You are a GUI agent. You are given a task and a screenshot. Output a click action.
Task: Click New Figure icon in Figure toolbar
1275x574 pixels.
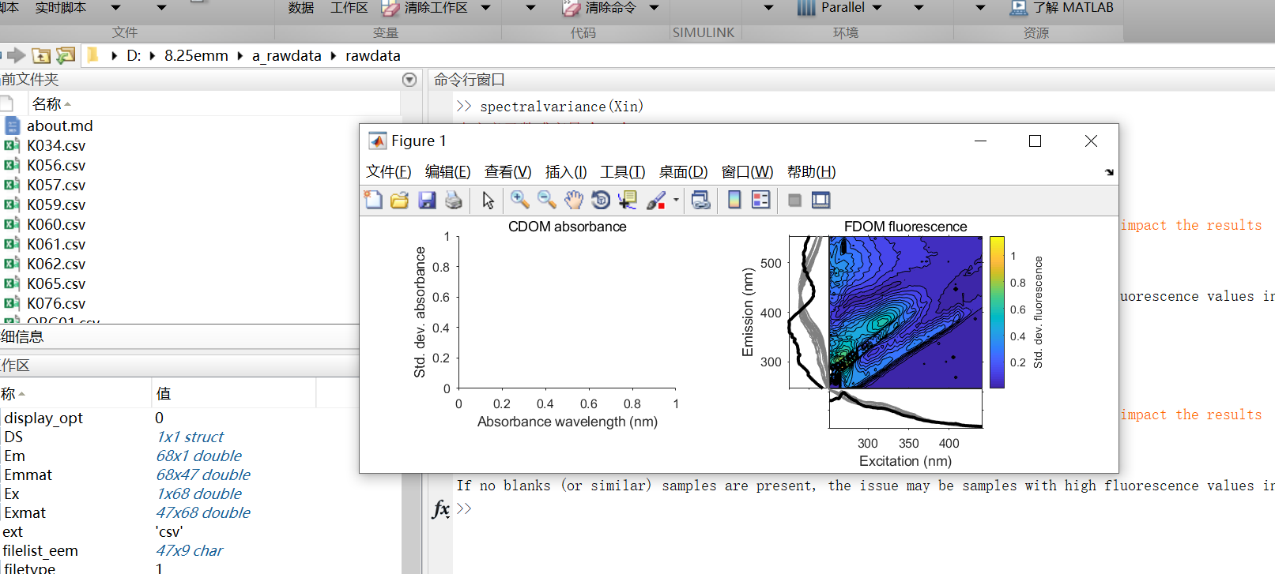click(373, 201)
